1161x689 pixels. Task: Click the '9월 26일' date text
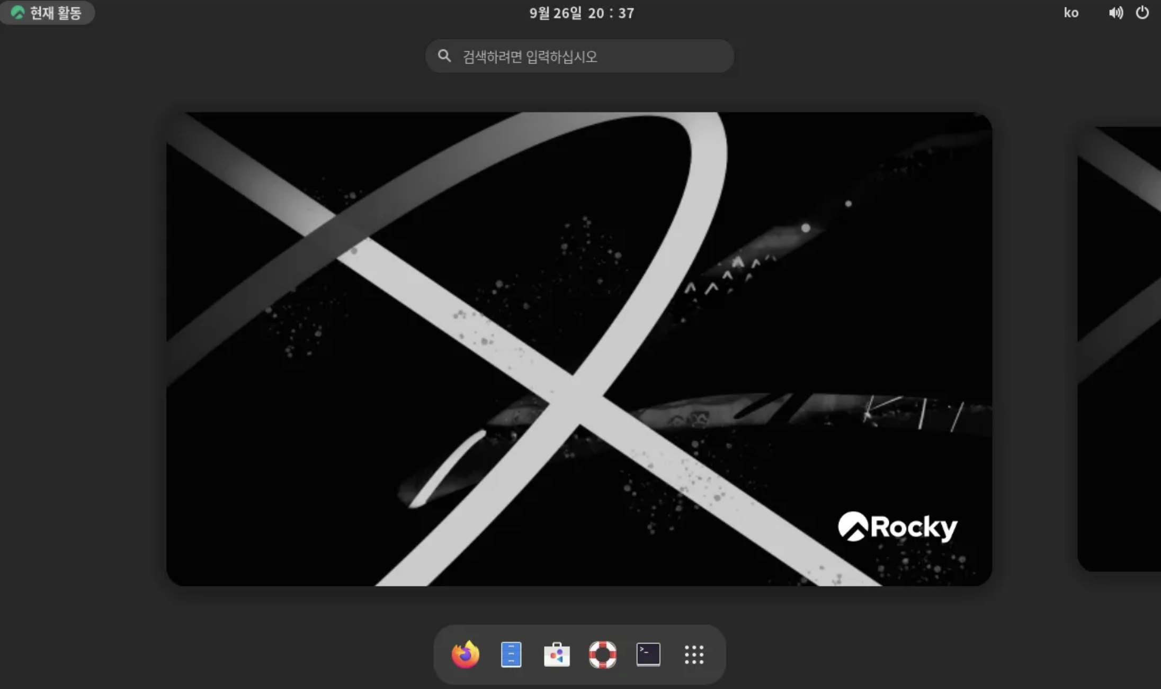(x=555, y=13)
